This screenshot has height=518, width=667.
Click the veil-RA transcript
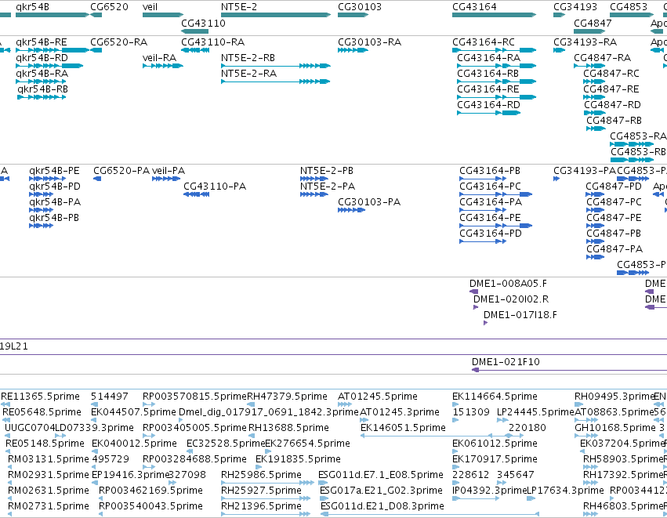[x=163, y=66]
